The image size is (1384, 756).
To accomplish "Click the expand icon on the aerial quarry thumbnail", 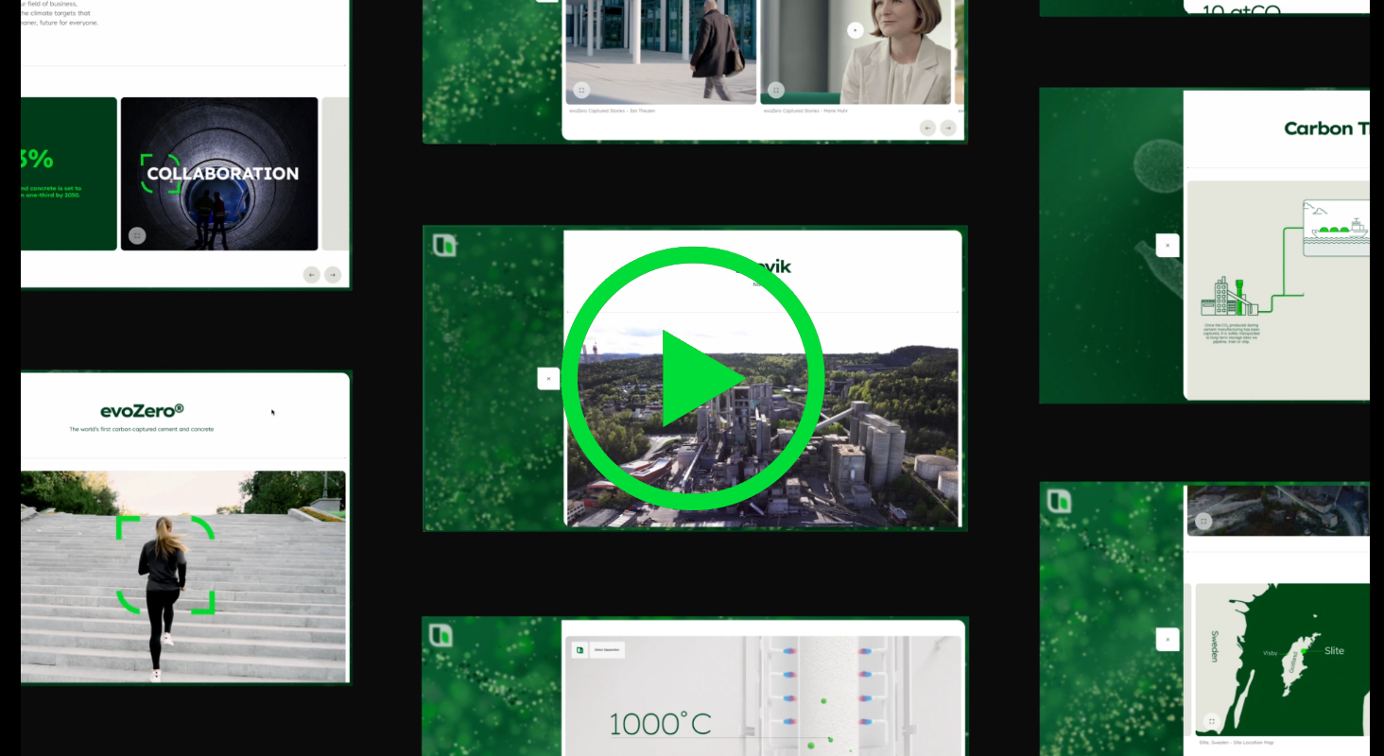I will coord(1202,520).
